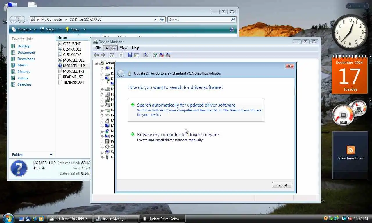
Task: Click Forward arrow in Device Manager toolbar
Action: tap(103, 55)
